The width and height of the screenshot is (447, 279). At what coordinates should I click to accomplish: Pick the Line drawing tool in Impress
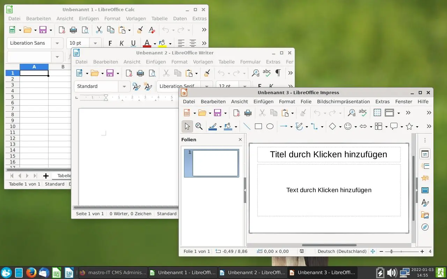(x=247, y=127)
